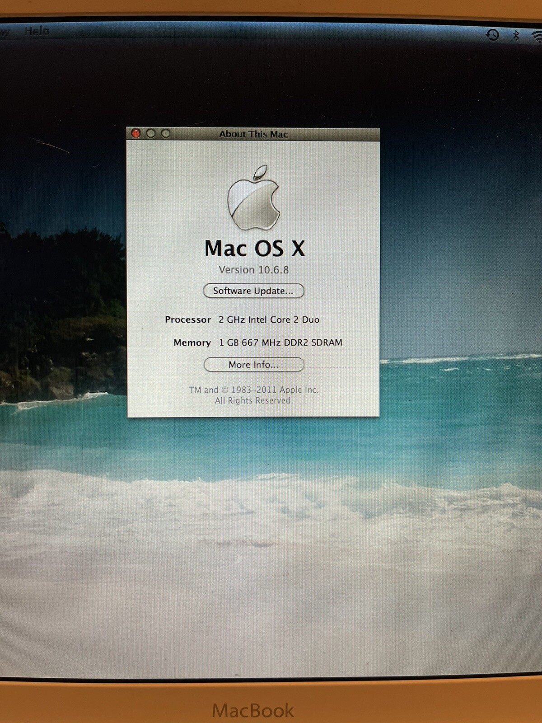The height and width of the screenshot is (723, 542).
Task: Open the Software Update button
Action: (253, 291)
